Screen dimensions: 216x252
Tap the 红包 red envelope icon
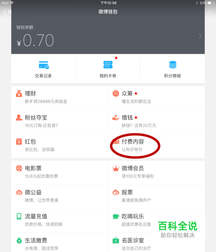click(19, 142)
